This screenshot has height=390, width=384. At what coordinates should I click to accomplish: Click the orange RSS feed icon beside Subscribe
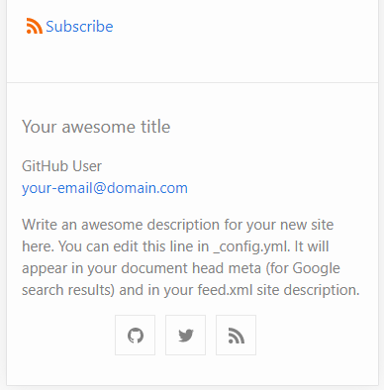click(35, 26)
